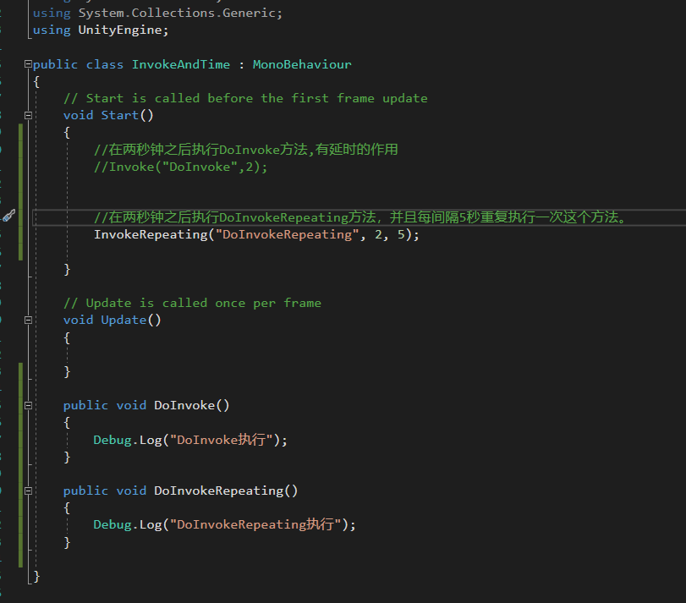Collapse the DoInvoke method body
The height and width of the screenshot is (603, 686).
pos(28,404)
